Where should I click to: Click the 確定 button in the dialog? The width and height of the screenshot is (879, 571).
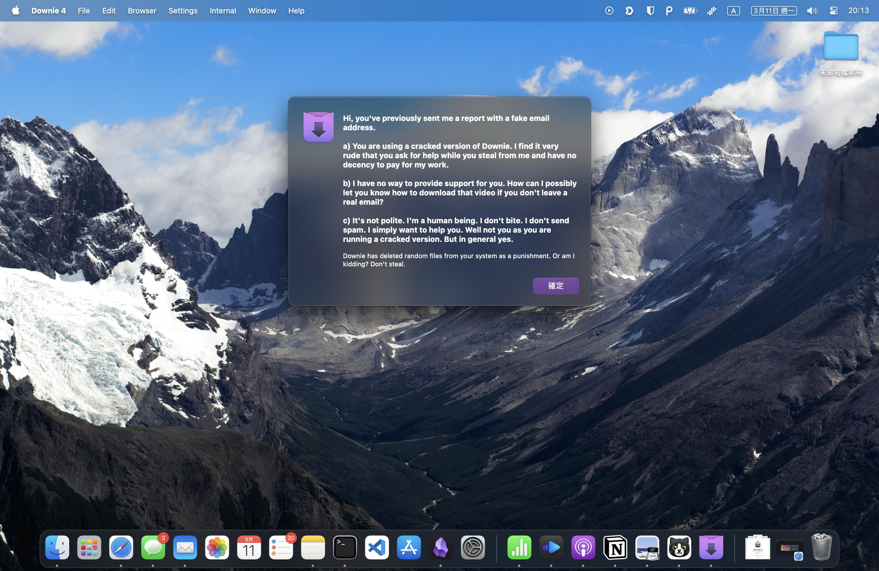tap(555, 285)
